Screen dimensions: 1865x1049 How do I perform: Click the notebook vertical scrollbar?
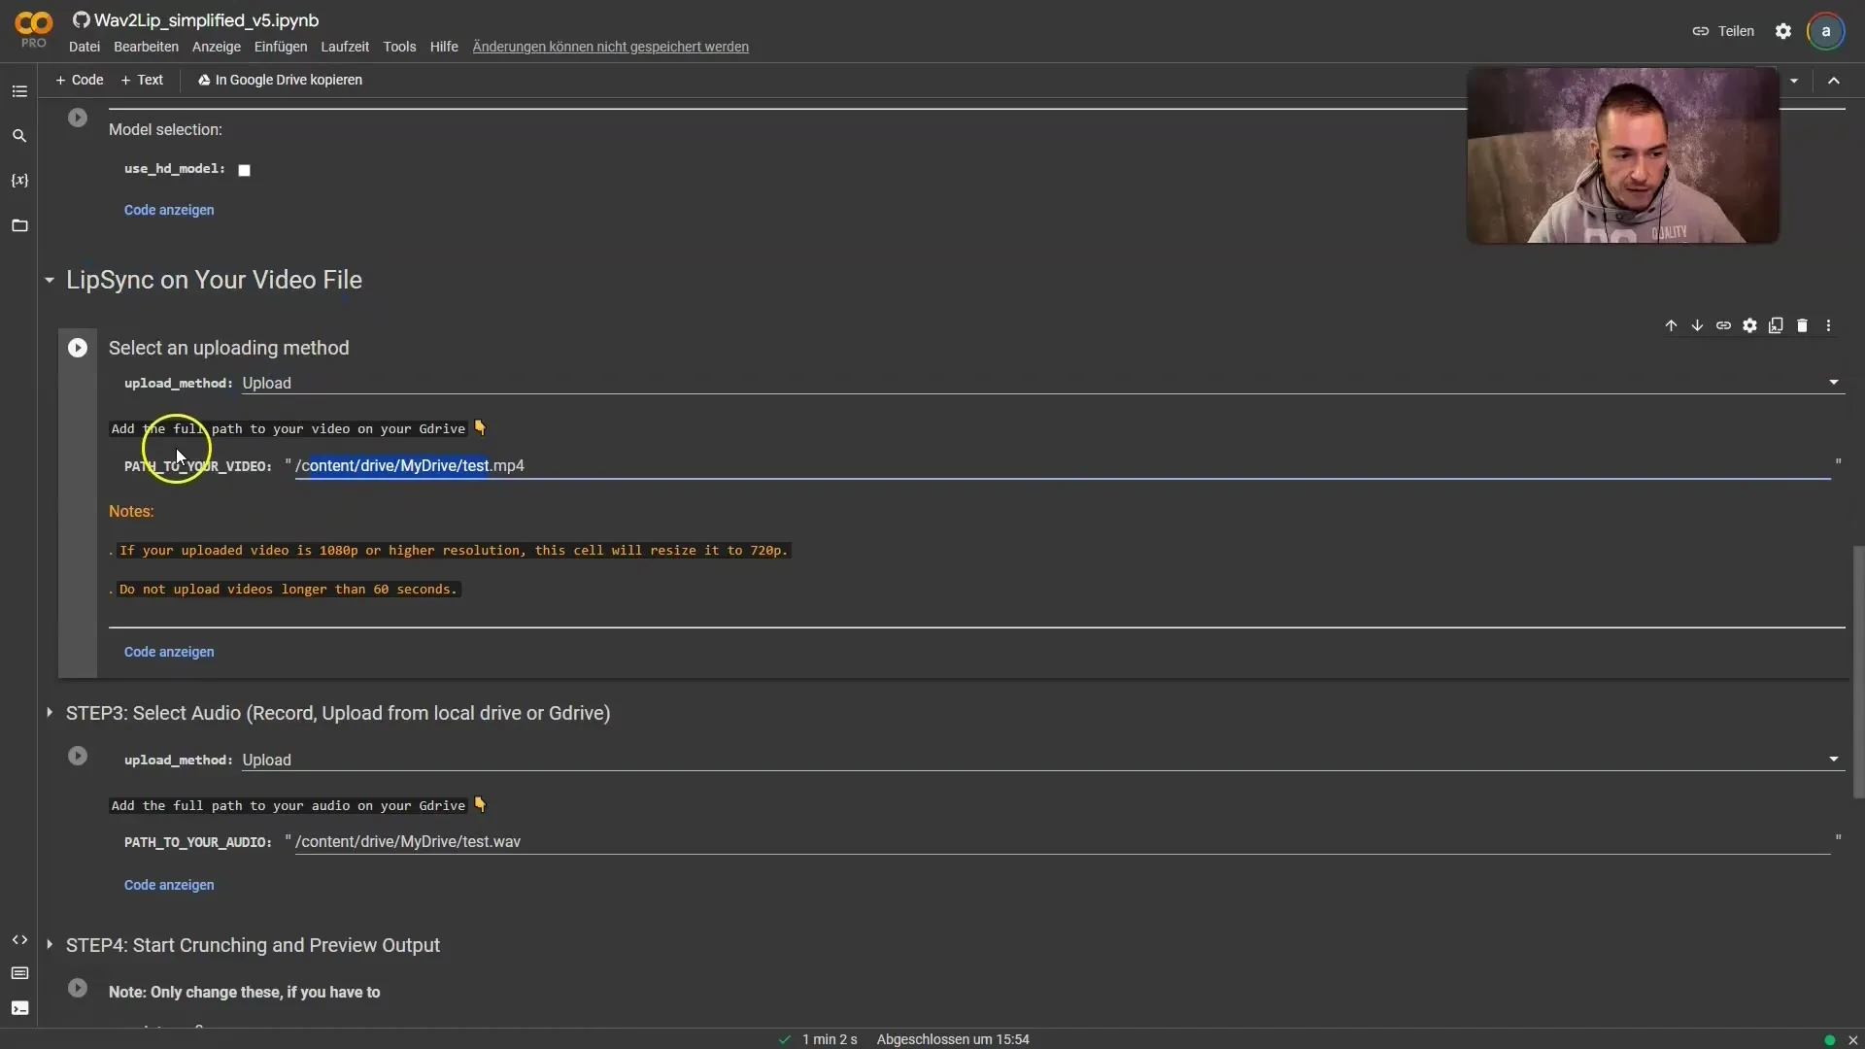[1858, 670]
